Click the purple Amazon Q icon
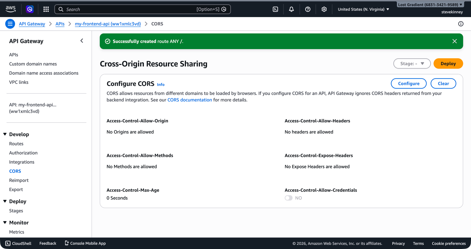Image resolution: width=471 pixels, height=249 pixels. pos(30,9)
